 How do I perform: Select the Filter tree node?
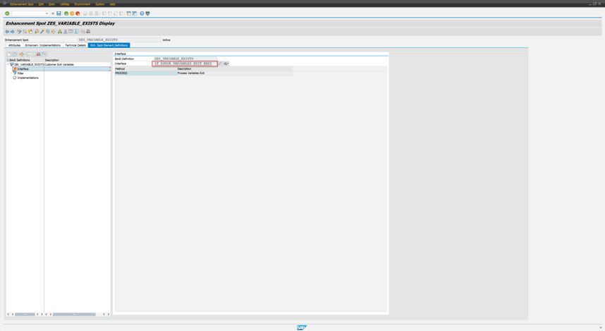pyautogui.click(x=20, y=73)
